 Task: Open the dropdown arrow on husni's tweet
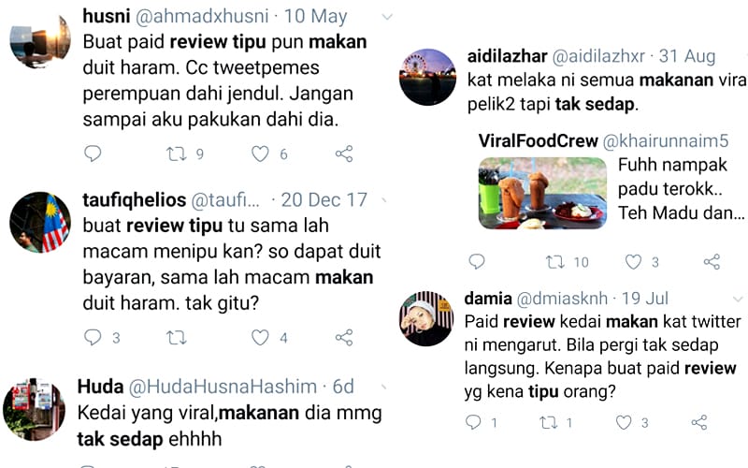(x=387, y=17)
